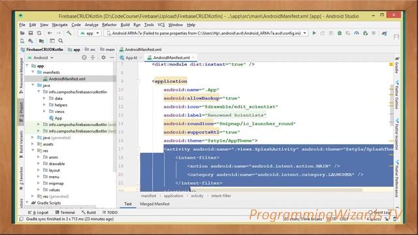Open the Refactor menu
Image resolution: width=418 pixels, height=235 pixels.
[109, 25]
